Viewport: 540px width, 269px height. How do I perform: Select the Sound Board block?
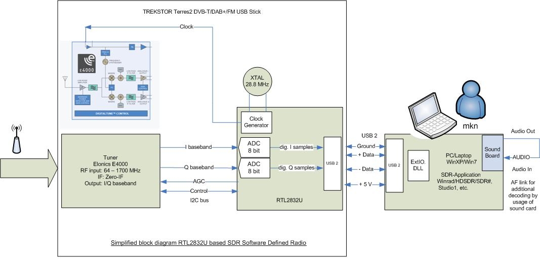tap(492, 152)
